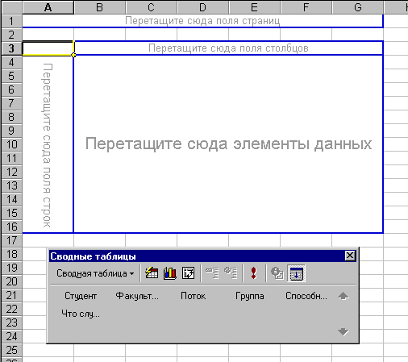Select the Способн... field button
408x362 pixels.
coord(306,296)
